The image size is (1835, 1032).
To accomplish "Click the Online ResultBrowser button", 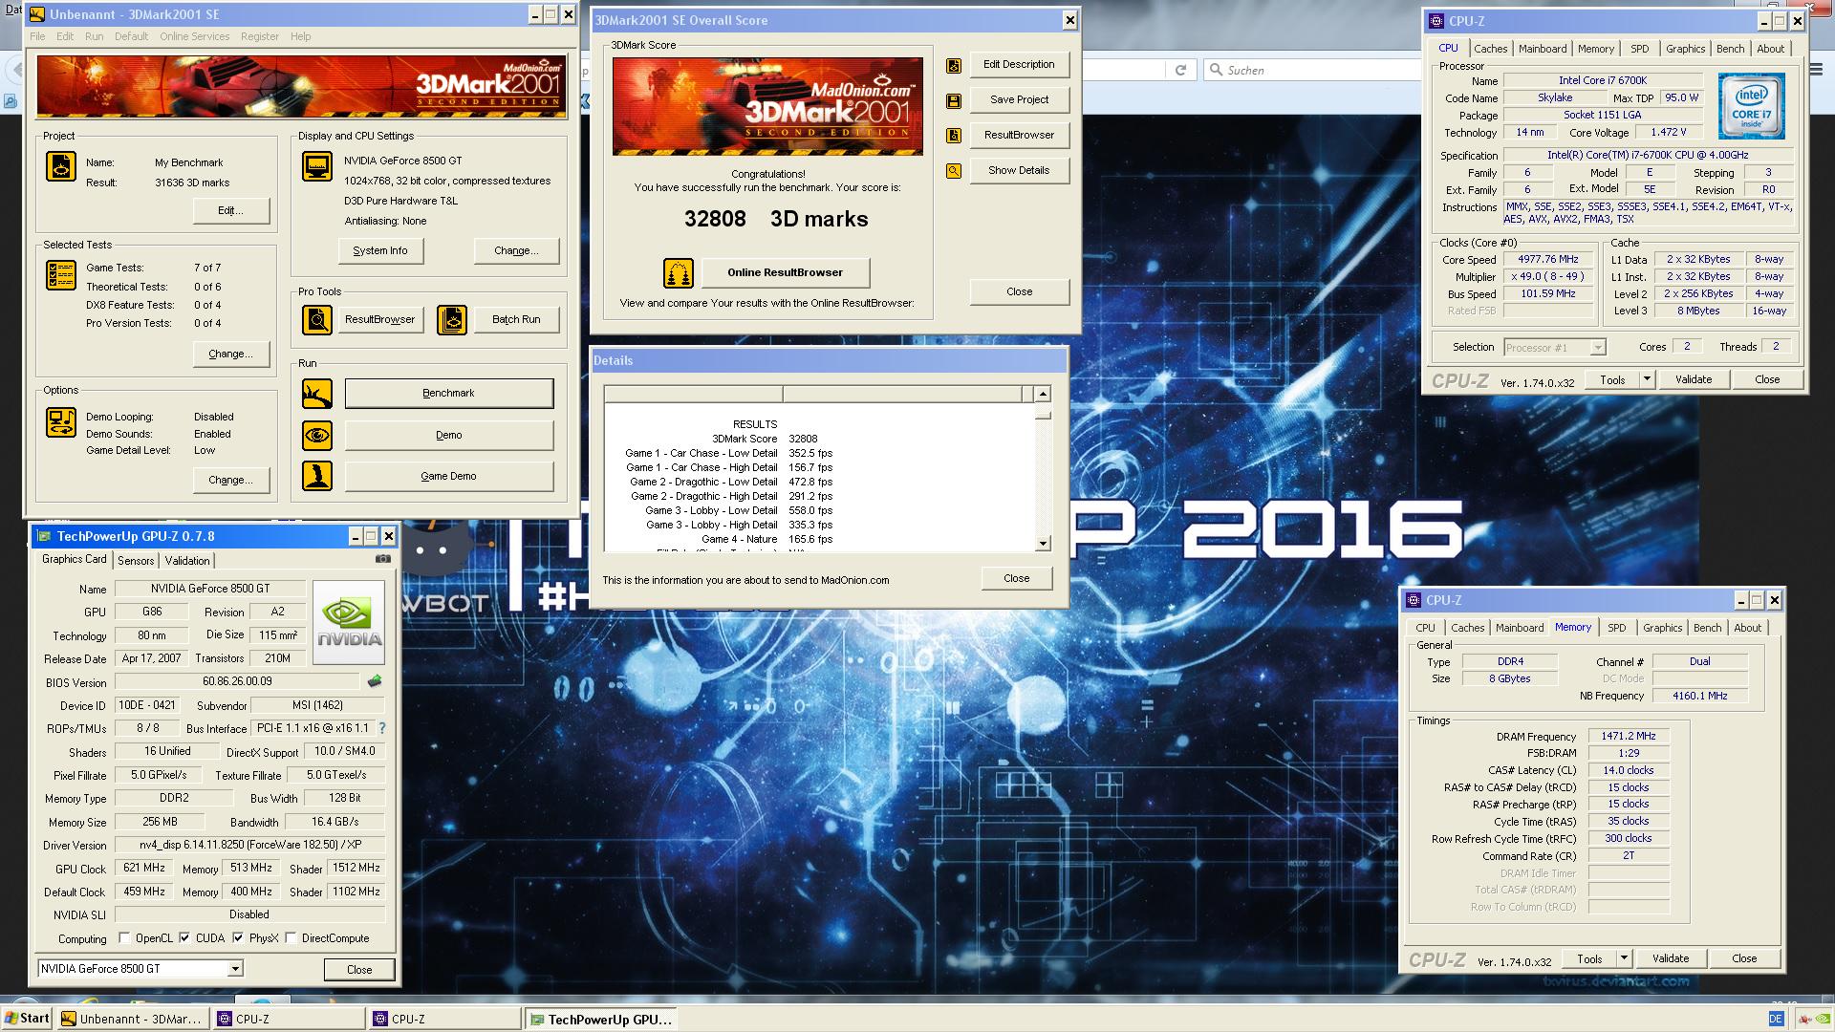I will click(x=785, y=272).
